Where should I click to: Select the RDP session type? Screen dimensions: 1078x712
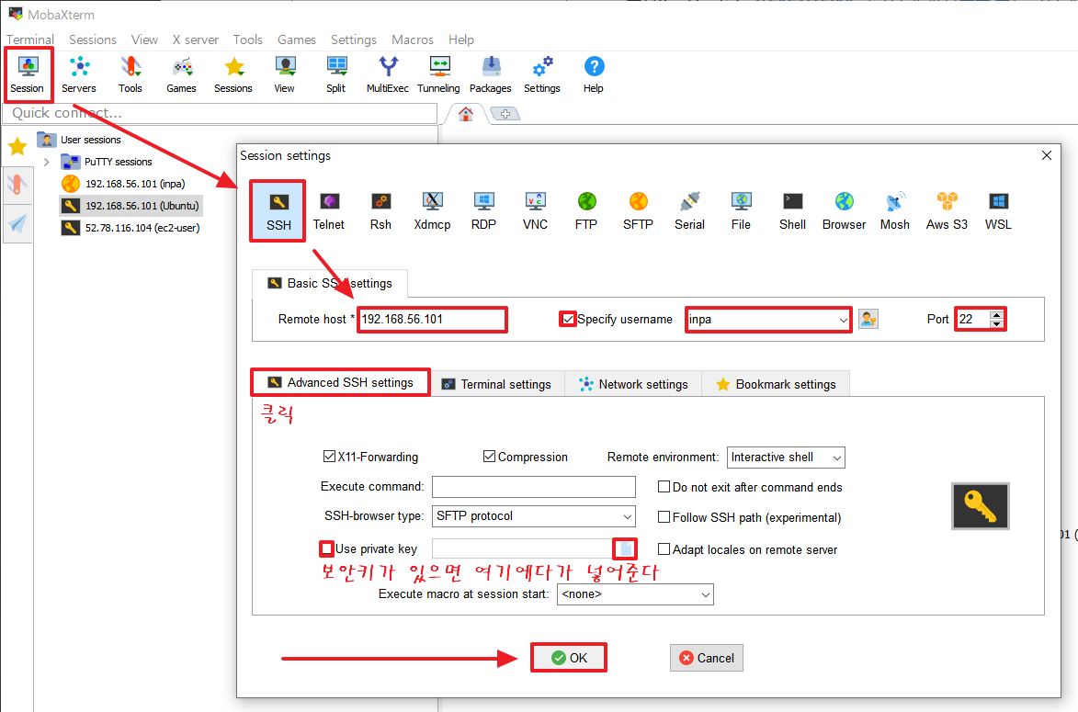tap(484, 211)
